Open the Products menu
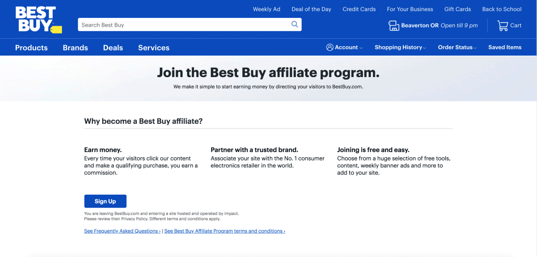This screenshot has height=257, width=537. pyautogui.click(x=31, y=48)
